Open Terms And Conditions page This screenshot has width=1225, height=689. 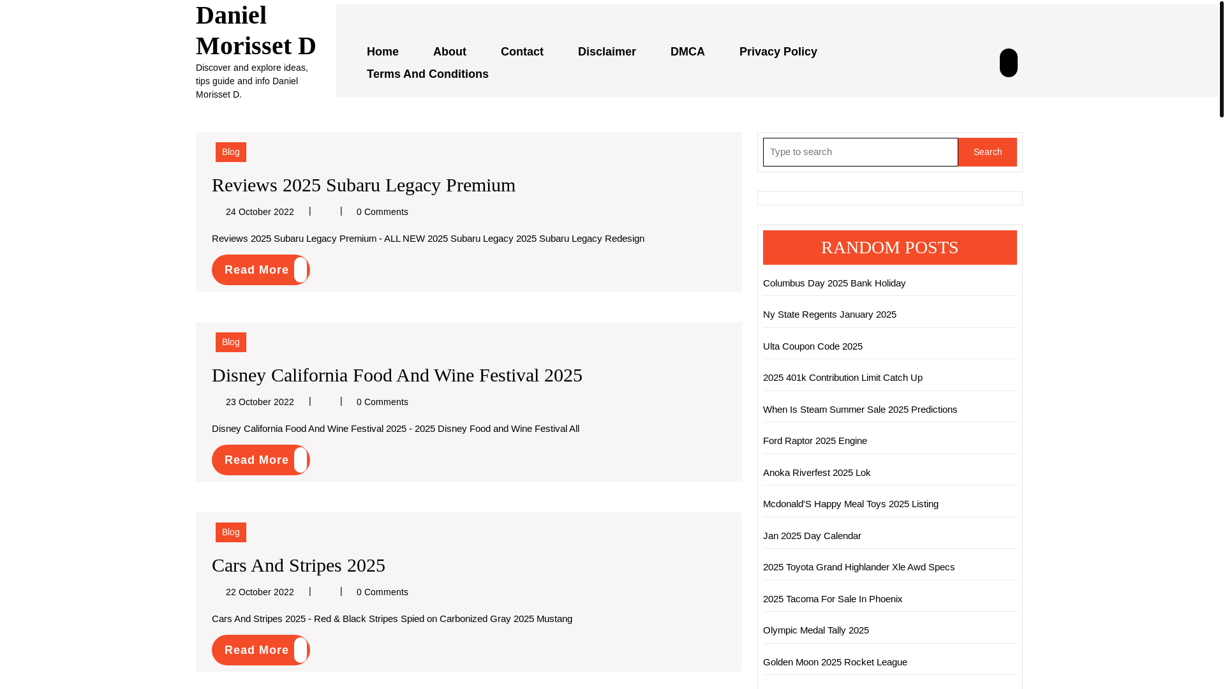pos(427,74)
